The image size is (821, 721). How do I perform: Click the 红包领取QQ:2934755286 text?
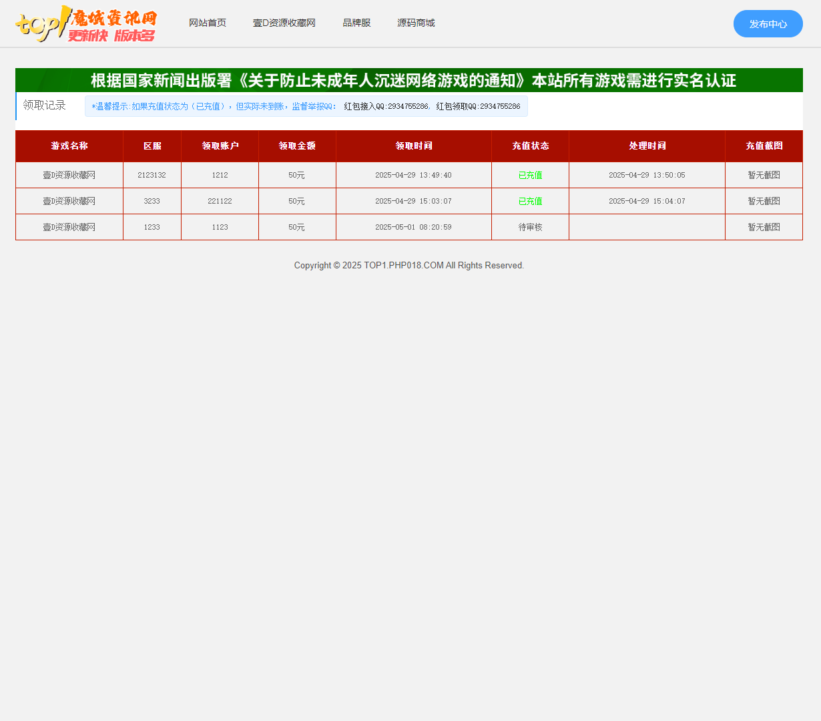pyautogui.click(x=479, y=107)
